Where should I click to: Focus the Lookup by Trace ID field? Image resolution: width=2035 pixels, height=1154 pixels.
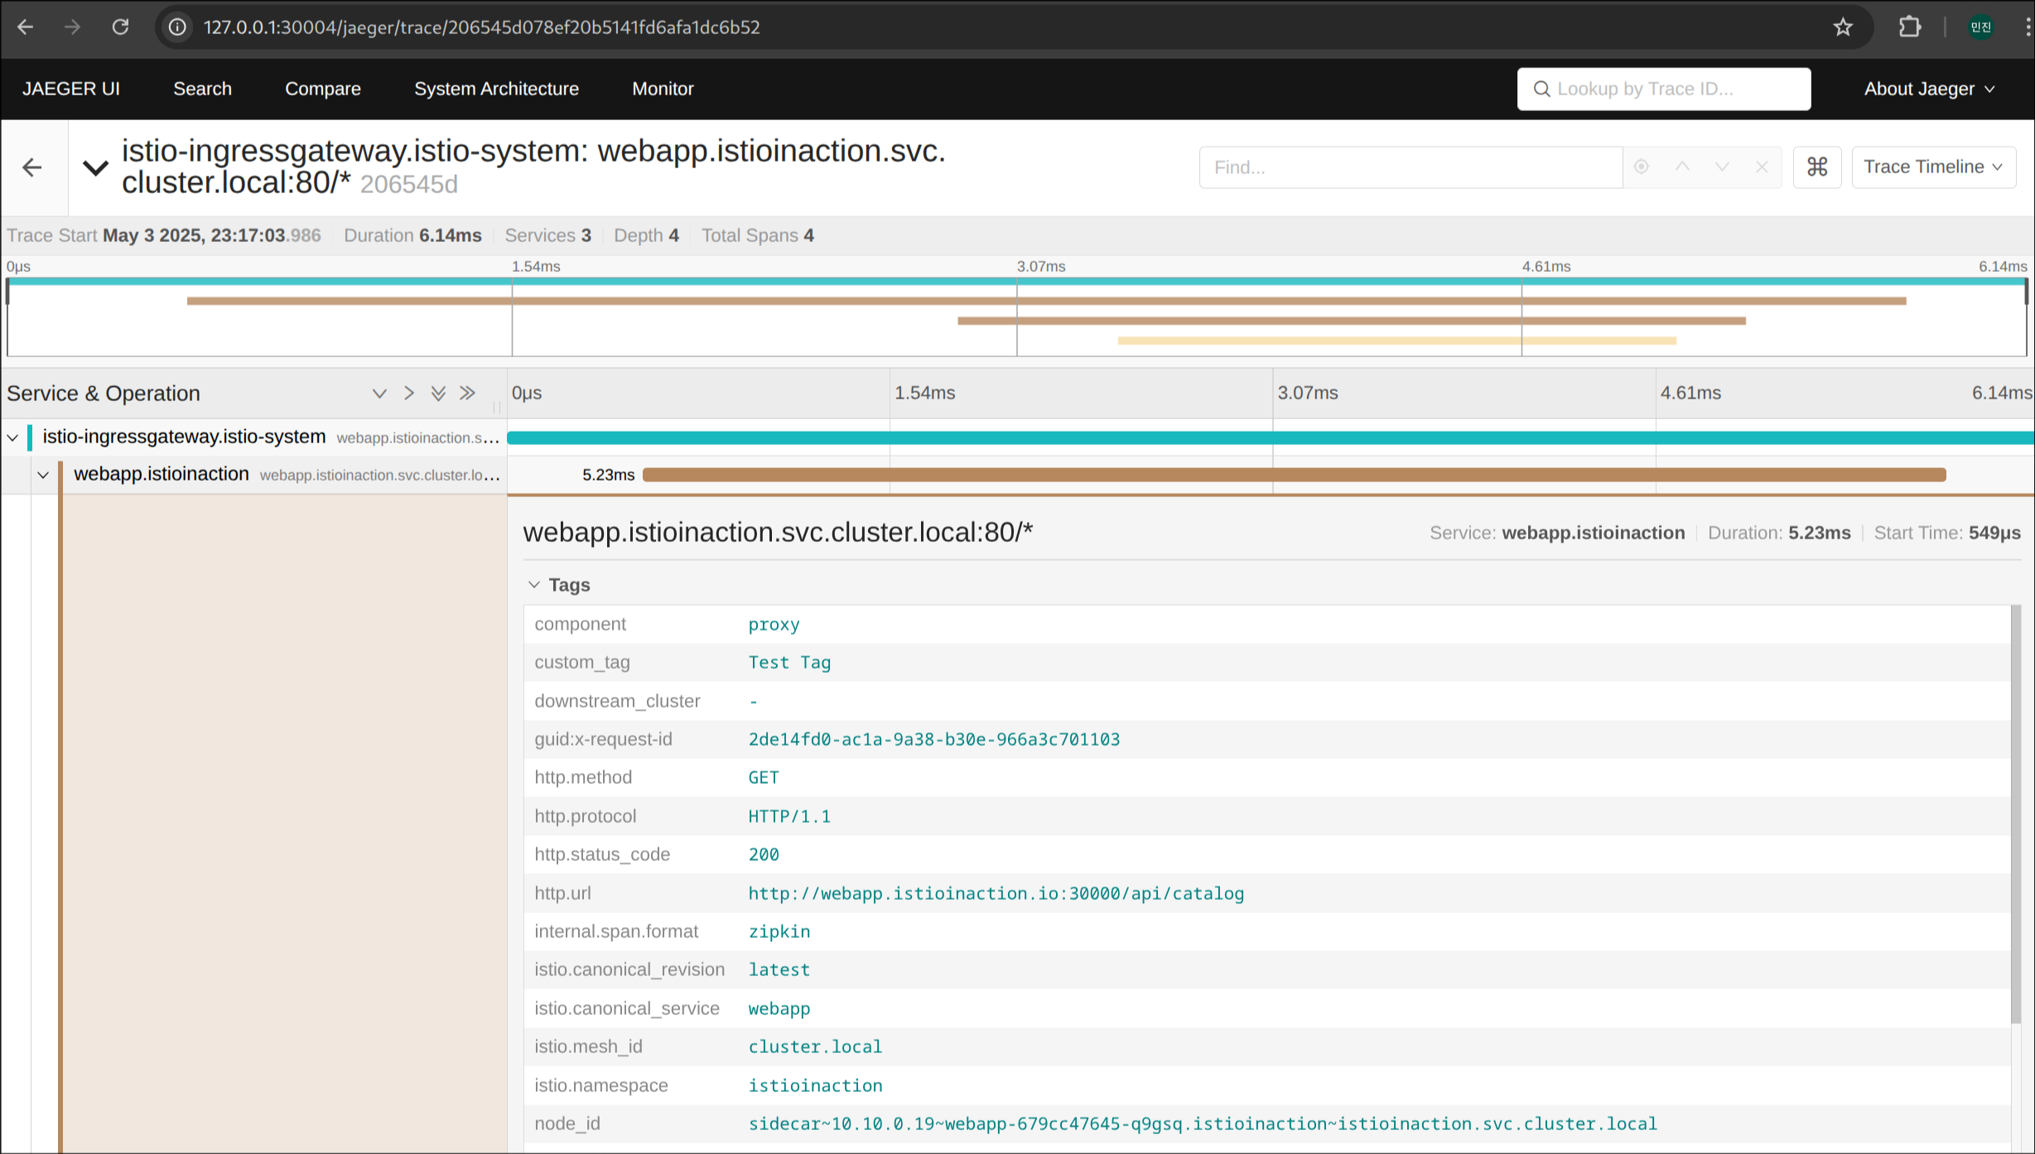(x=1664, y=89)
